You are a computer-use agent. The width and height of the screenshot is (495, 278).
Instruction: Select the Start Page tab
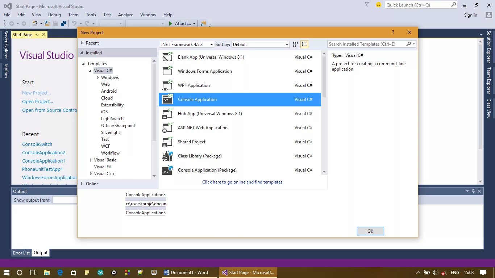pos(22,35)
